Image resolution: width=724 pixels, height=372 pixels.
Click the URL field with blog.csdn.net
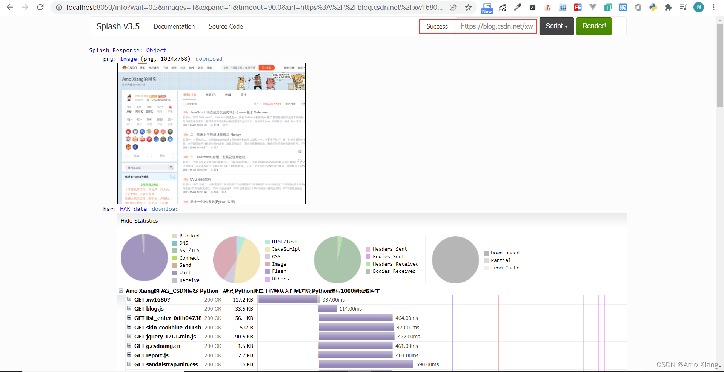[496, 26]
